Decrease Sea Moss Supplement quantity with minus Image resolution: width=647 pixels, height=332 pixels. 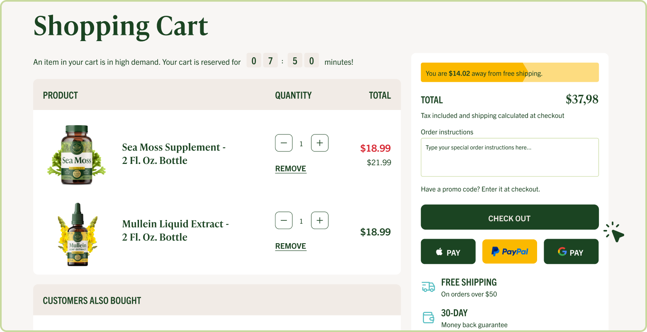pos(284,143)
